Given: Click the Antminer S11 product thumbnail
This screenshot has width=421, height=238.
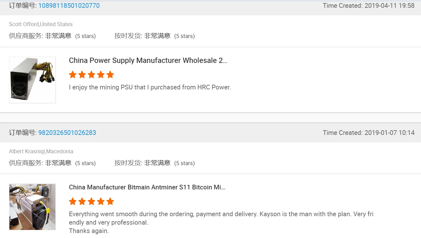Looking at the screenshot, I should [x=33, y=207].
